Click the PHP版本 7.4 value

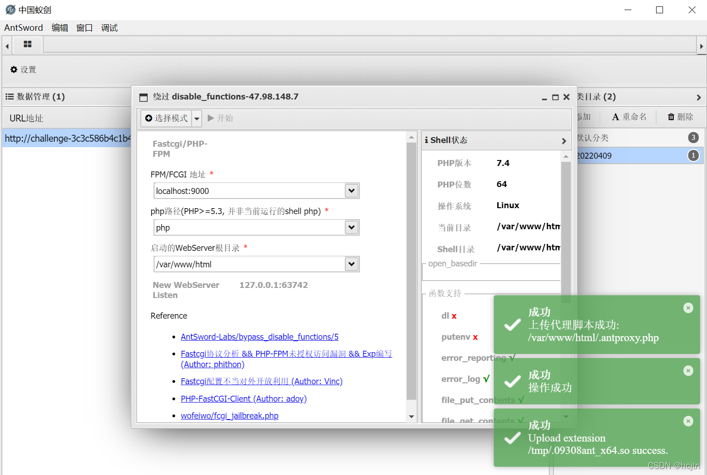[x=503, y=163]
